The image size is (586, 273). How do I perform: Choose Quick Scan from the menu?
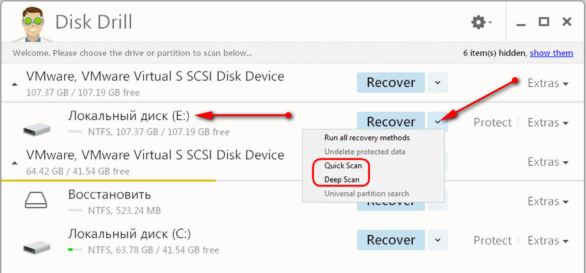(x=343, y=165)
